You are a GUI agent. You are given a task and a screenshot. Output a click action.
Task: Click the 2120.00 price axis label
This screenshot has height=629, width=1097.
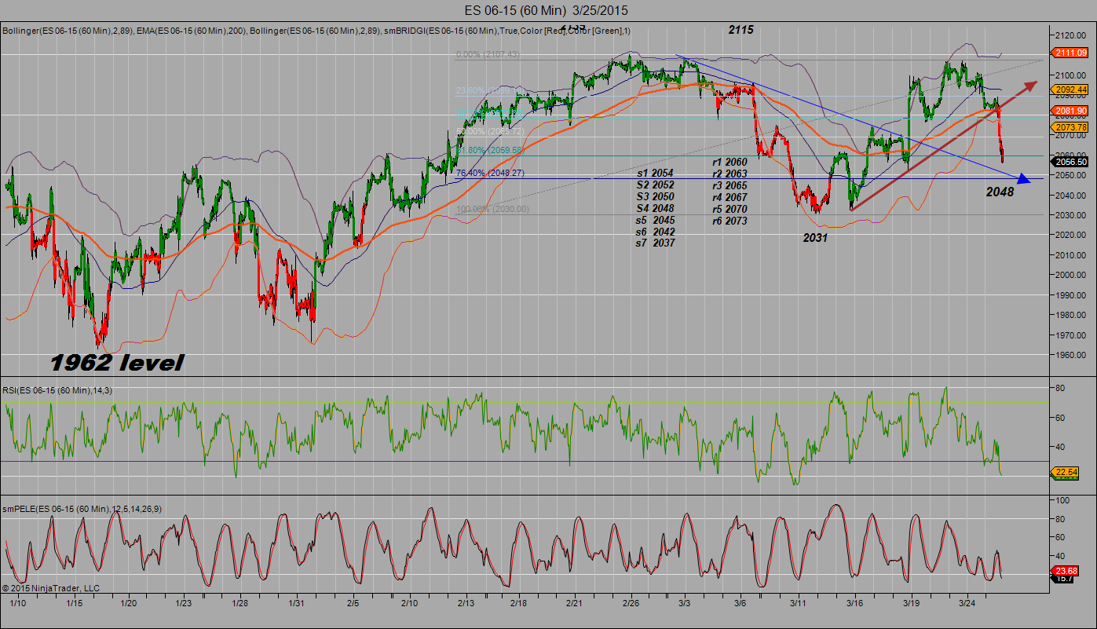coord(1071,36)
